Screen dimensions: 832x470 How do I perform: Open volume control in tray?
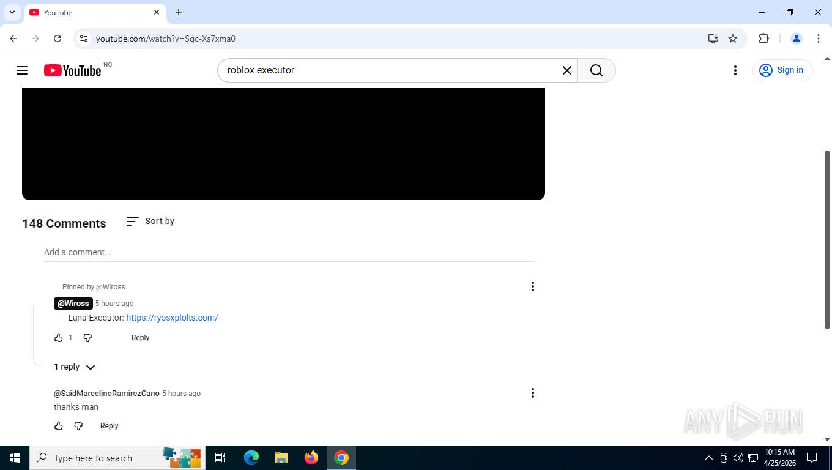click(x=738, y=458)
